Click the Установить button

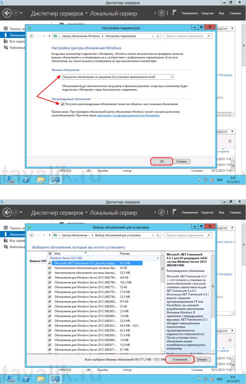pyautogui.click(x=180, y=360)
